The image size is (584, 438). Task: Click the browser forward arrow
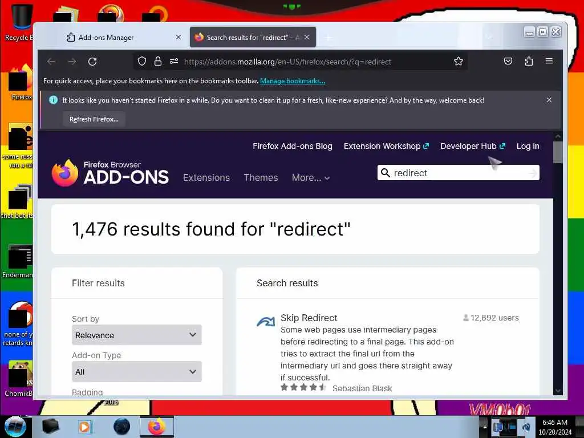(x=72, y=62)
